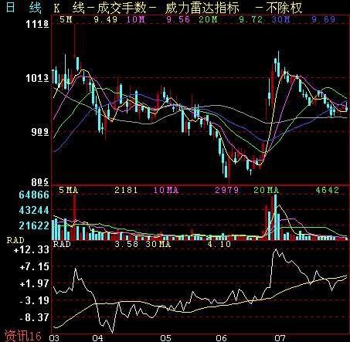Select the 10MA volume average 2979
The height and width of the screenshot is (342, 350).
[227, 190]
